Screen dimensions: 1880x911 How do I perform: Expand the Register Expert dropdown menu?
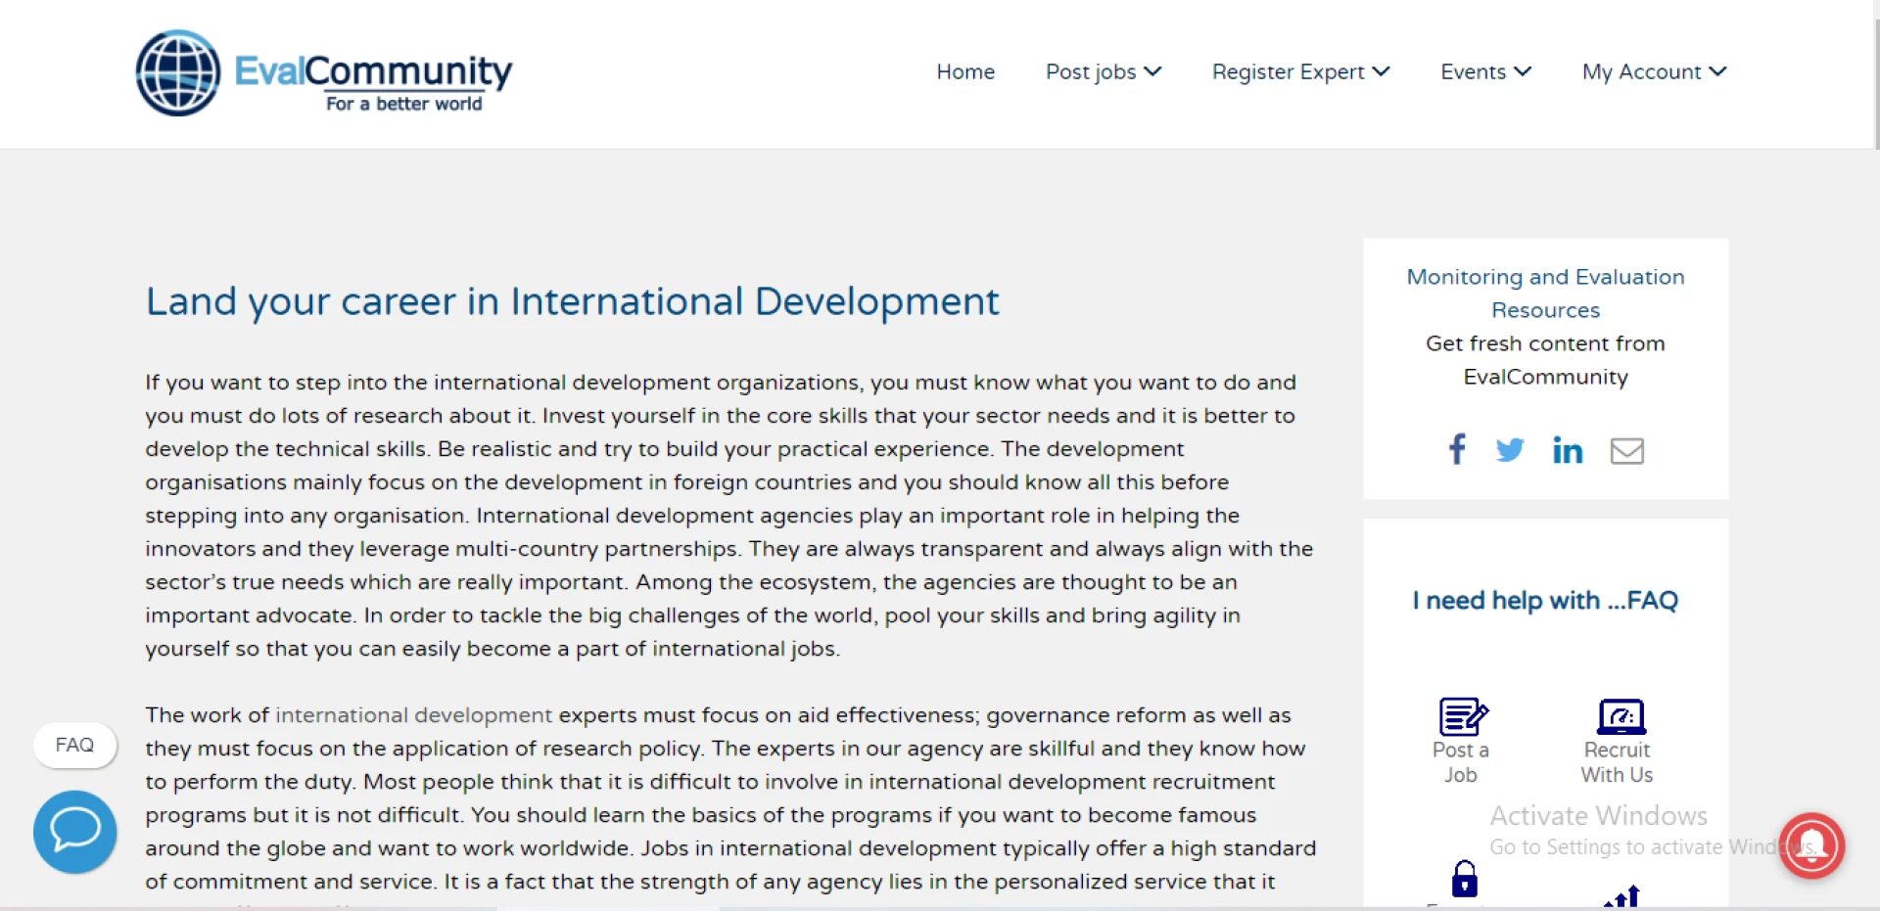1299,71
